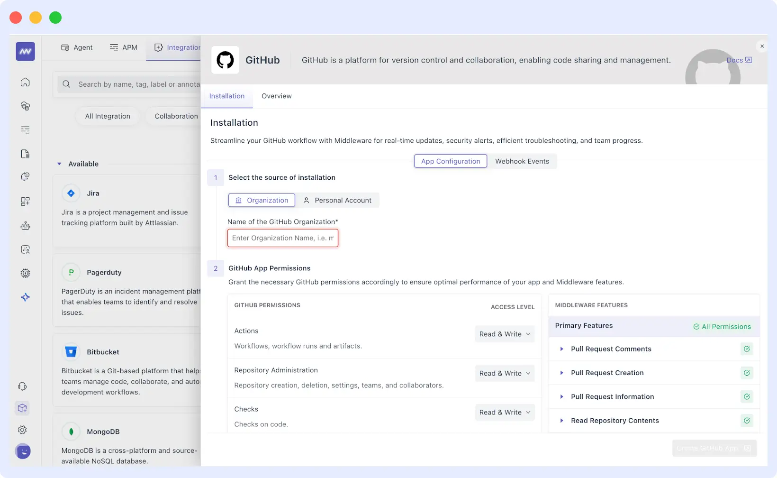
Task: Switch to the Overview tab
Action: click(x=276, y=96)
